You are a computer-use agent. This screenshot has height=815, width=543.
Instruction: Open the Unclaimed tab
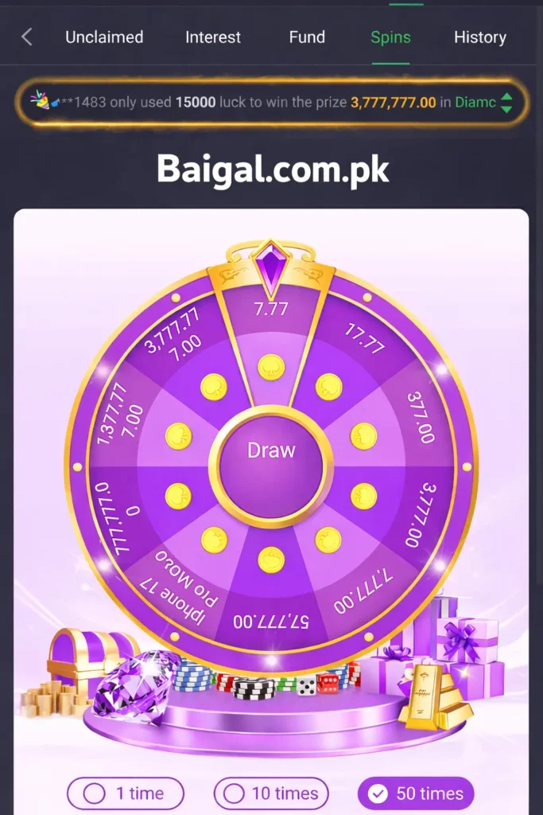(x=104, y=37)
